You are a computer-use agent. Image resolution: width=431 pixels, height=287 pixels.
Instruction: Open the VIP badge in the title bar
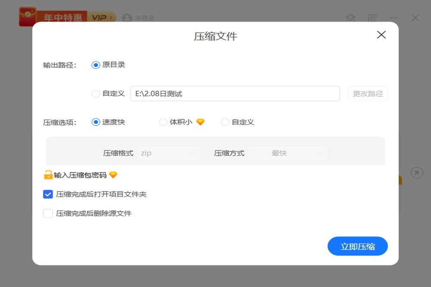[x=102, y=18]
